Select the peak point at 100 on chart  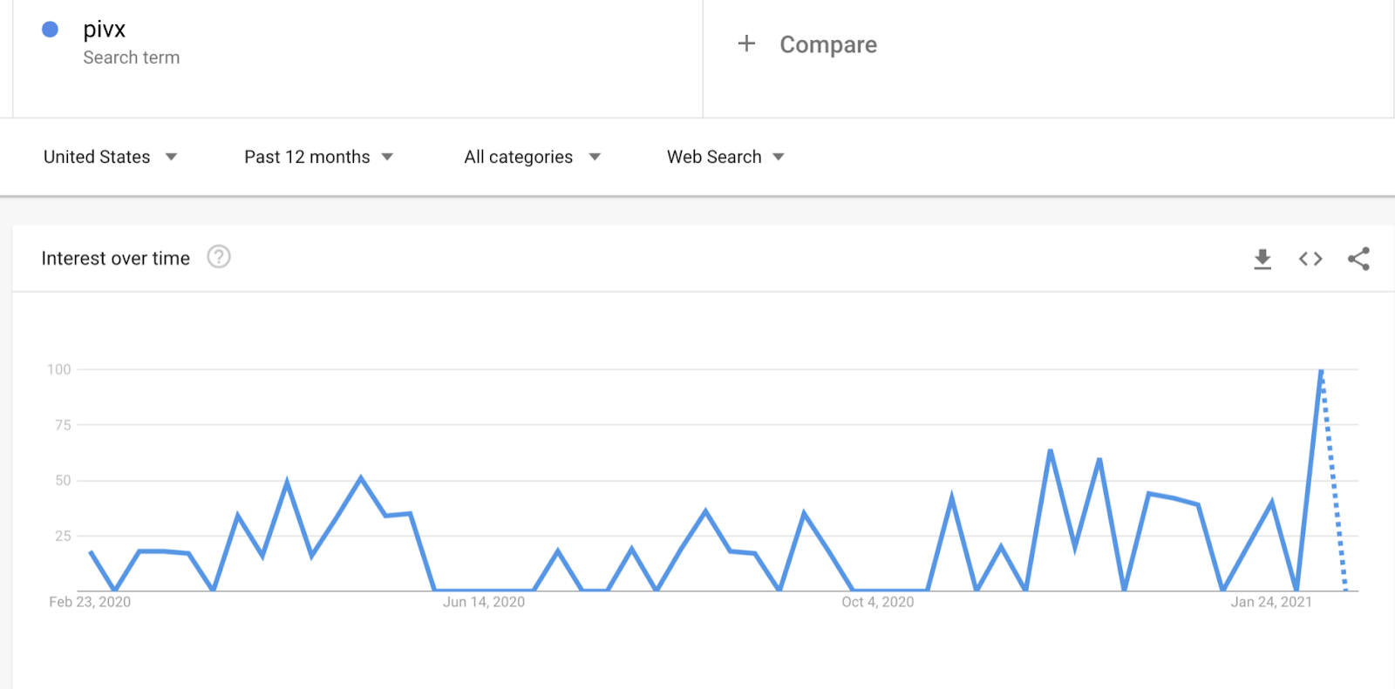[1321, 370]
